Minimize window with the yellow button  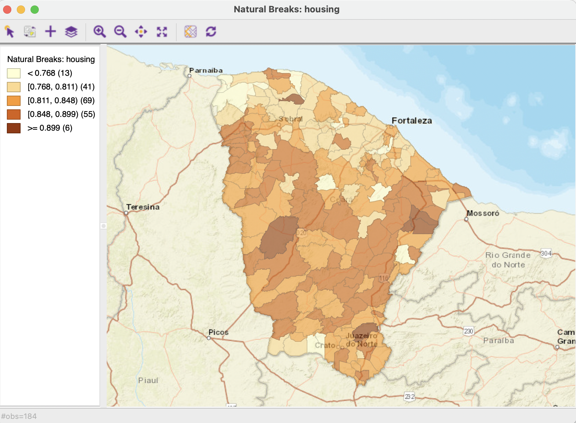pos(21,10)
